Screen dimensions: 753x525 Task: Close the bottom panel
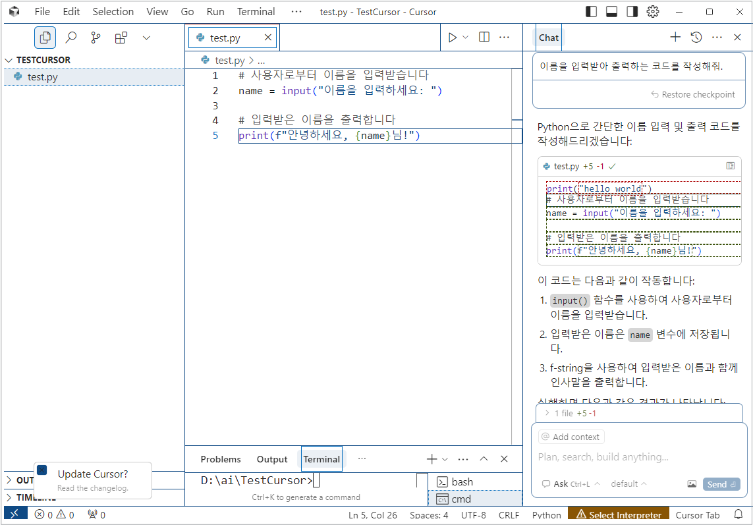click(x=504, y=458)
